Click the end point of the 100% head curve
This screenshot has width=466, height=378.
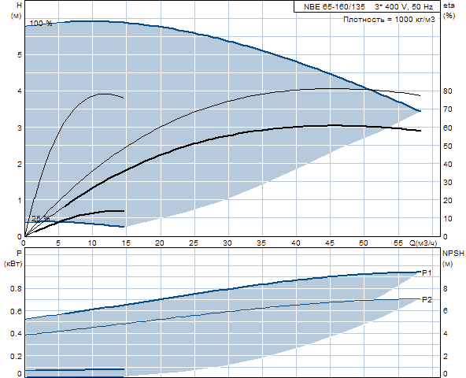(x=420, y=111)
